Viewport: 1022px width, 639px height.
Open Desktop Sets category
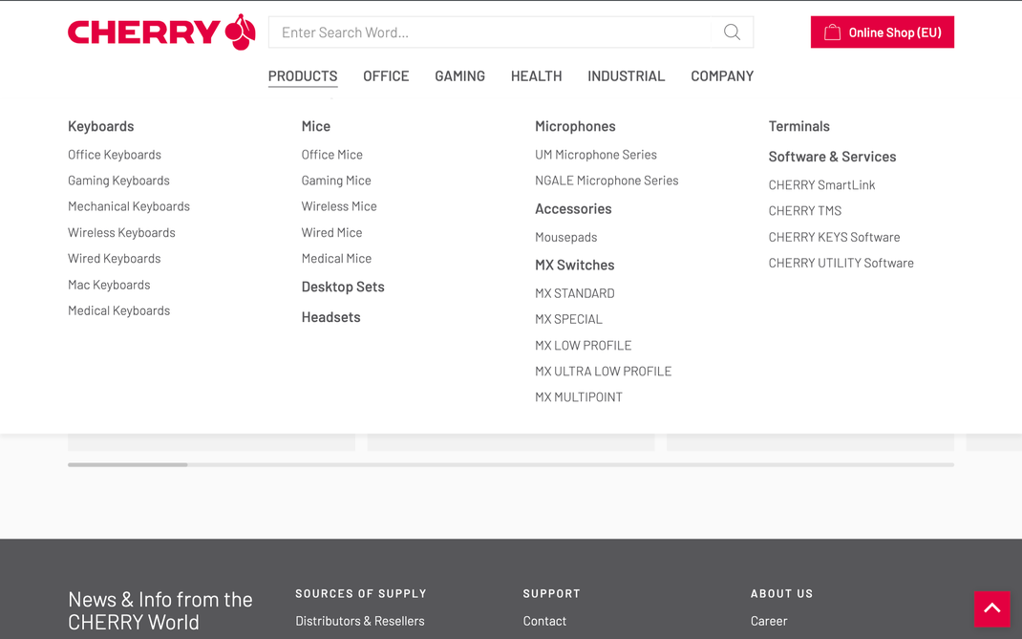pyautogui.click(x=343, y=287)
